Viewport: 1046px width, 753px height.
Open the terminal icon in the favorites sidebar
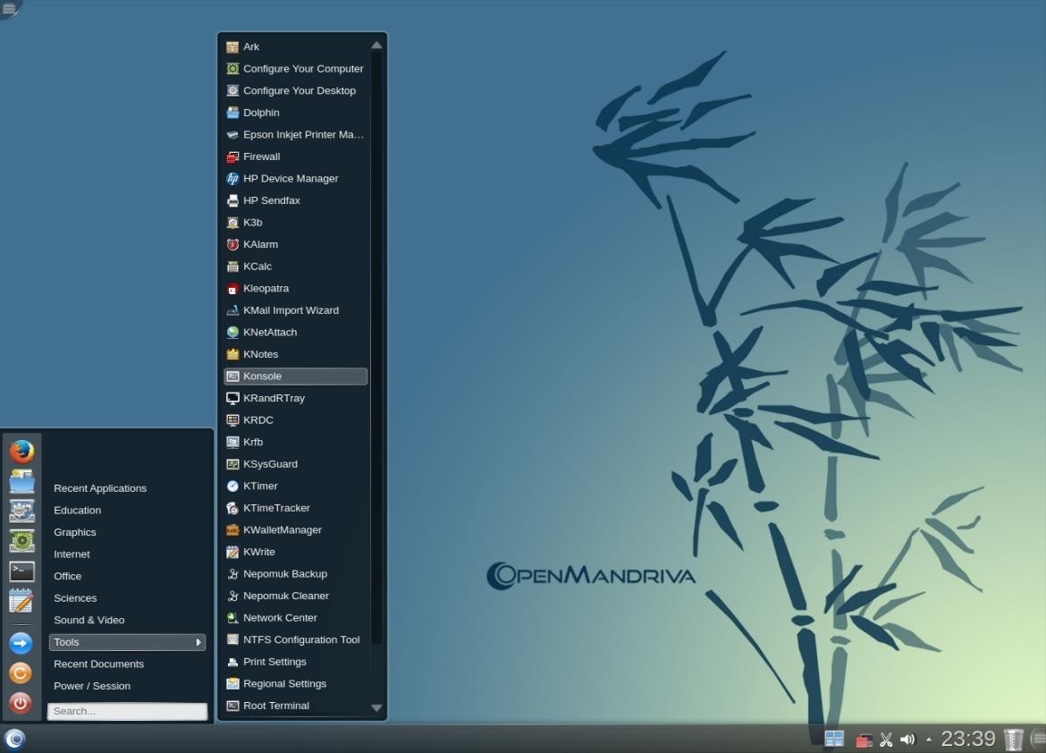point(21,571)
